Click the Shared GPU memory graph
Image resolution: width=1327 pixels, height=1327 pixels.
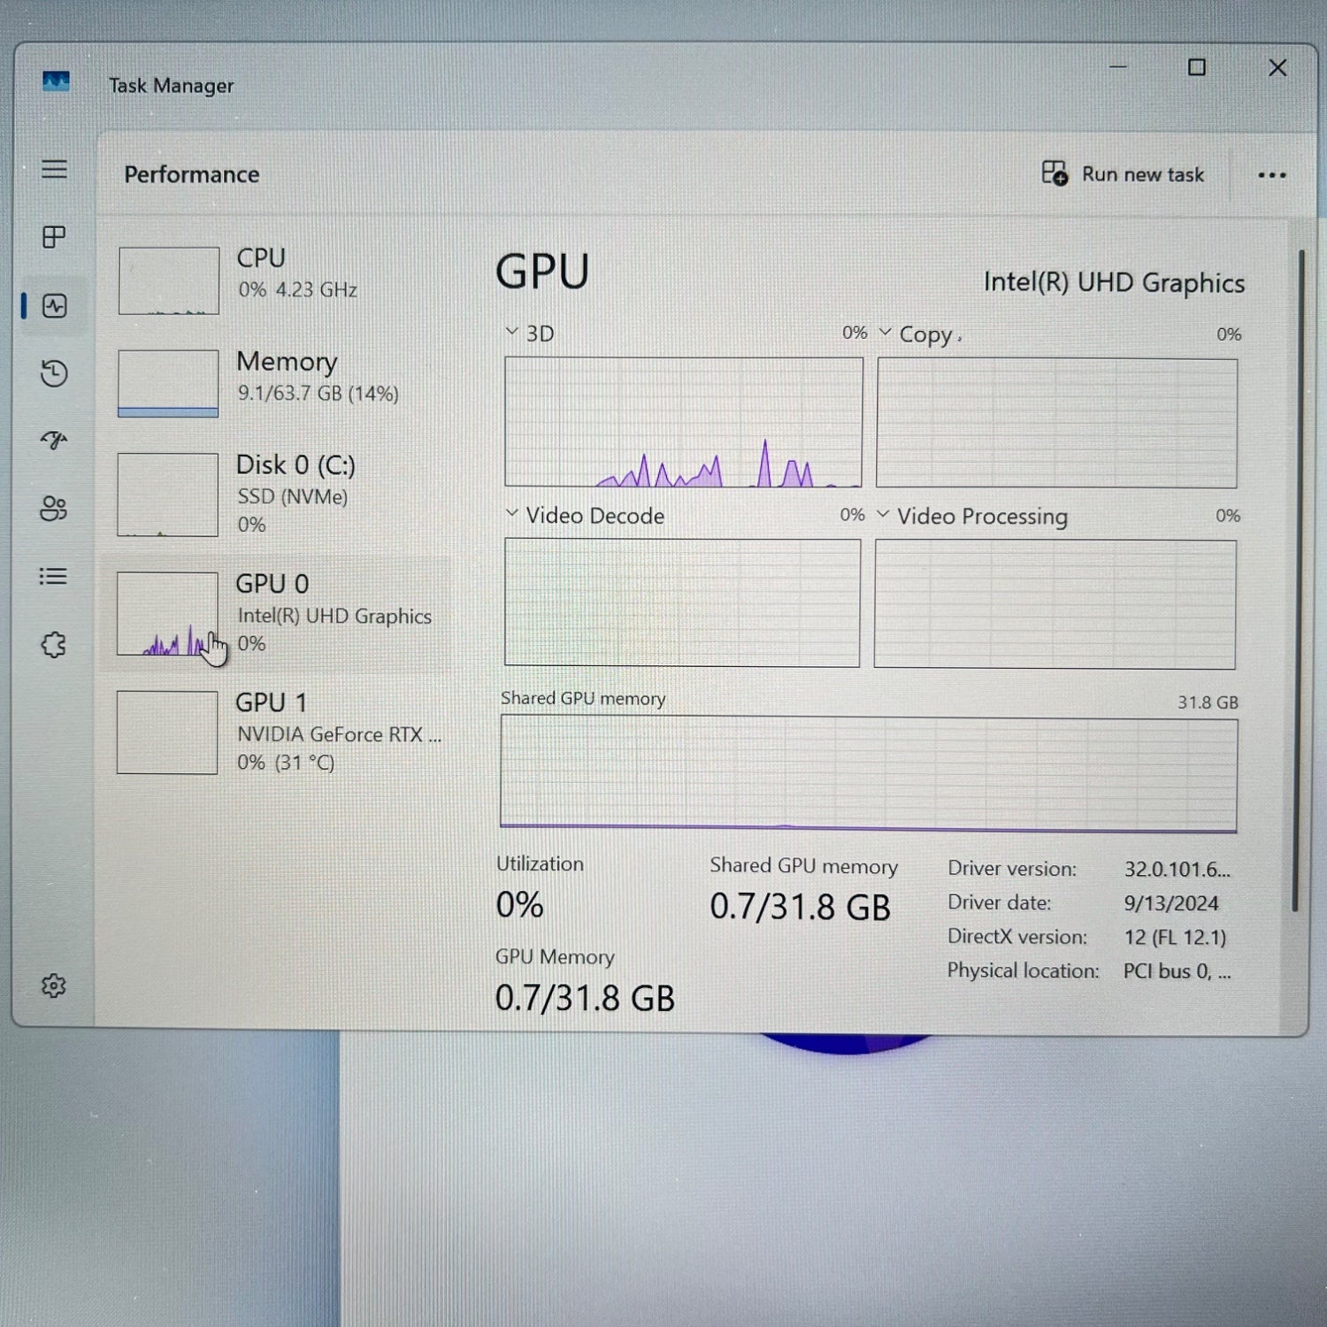coord(869,774)
